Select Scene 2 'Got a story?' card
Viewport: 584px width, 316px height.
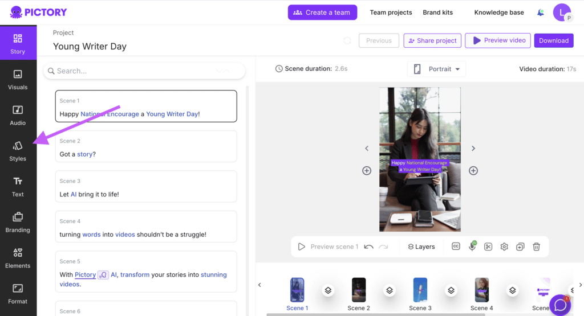click(x=146, y=146)
